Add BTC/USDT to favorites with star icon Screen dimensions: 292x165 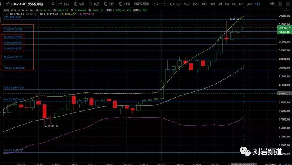pyautogui.click(x=8, y=4)
